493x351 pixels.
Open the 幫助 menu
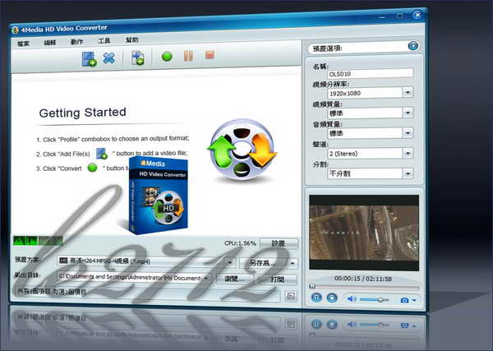click(x=131, y=40)
